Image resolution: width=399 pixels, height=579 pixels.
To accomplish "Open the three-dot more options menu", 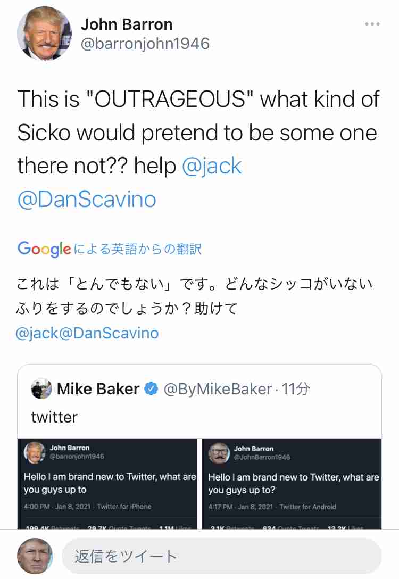I will pos(372,24).
